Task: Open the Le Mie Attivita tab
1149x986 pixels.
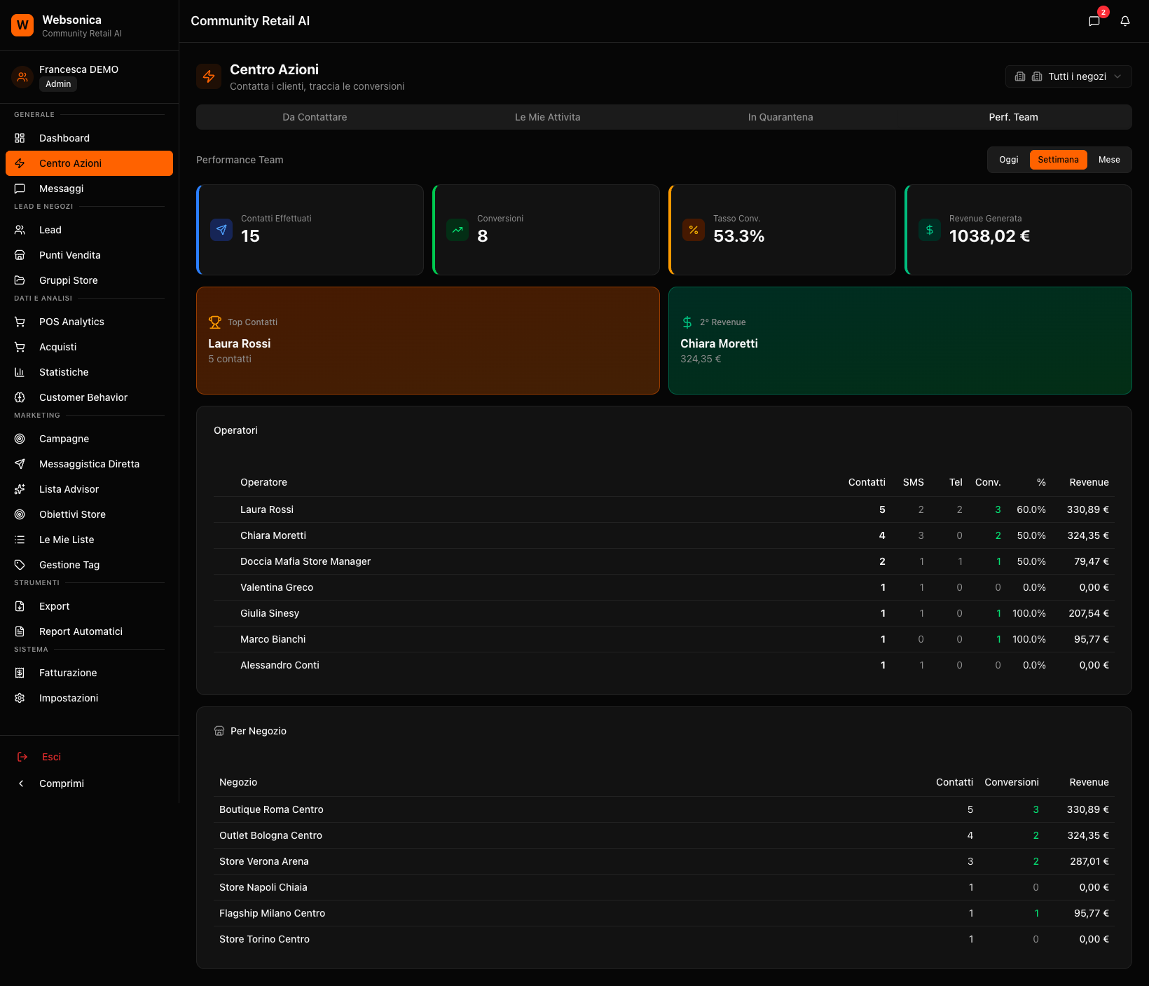Action: pos(547,117)
